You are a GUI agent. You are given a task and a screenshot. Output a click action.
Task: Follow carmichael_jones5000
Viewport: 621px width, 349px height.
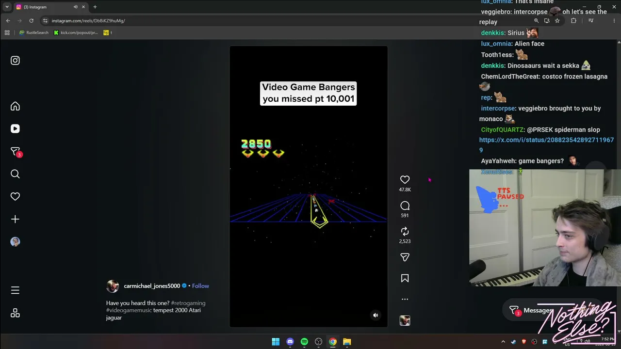click(x=200, y=286)
